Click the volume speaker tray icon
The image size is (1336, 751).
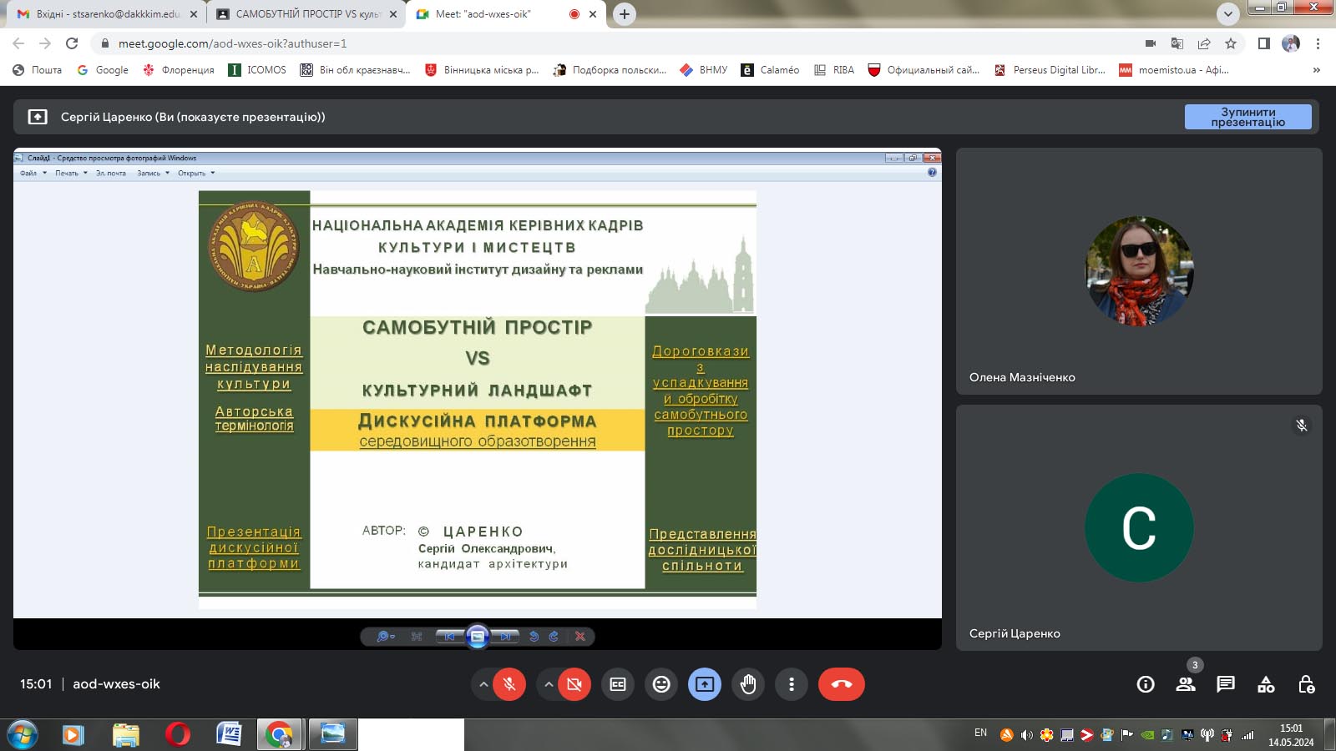(1026, 735)
